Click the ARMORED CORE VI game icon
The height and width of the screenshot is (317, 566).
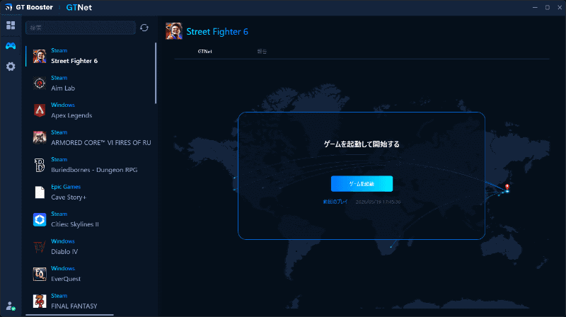[x=40, y=138]
